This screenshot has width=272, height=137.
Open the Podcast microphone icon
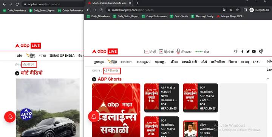point(178,52)
